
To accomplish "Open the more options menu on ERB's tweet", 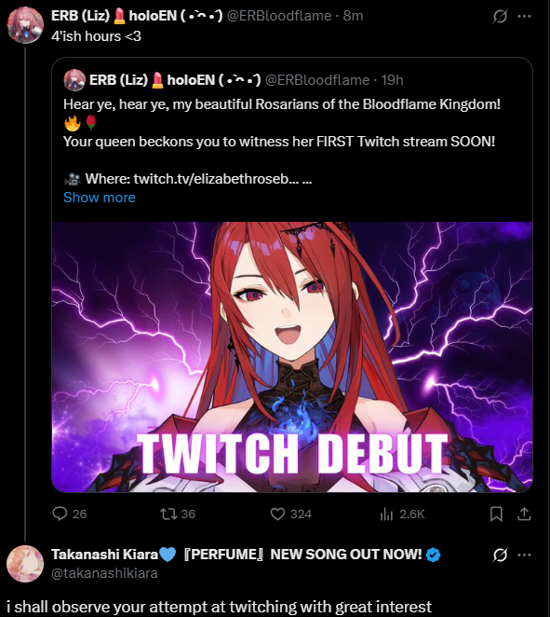I will click(x=525, y=17).
